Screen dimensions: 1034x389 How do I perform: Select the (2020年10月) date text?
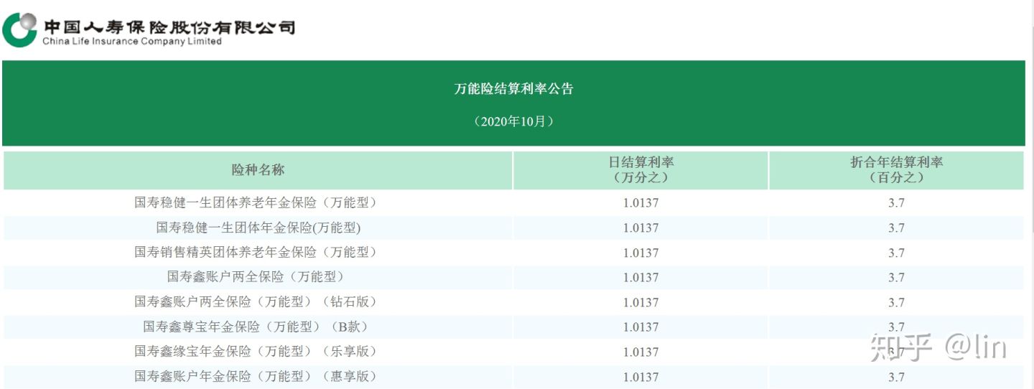tap(514, 121)
